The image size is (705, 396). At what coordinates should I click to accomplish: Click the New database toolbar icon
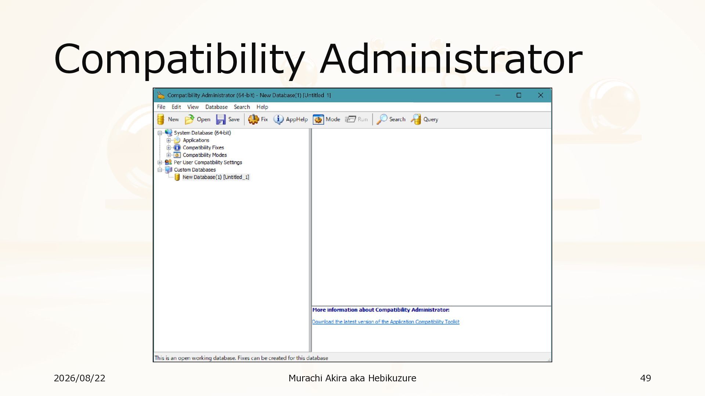coord(161,120)
